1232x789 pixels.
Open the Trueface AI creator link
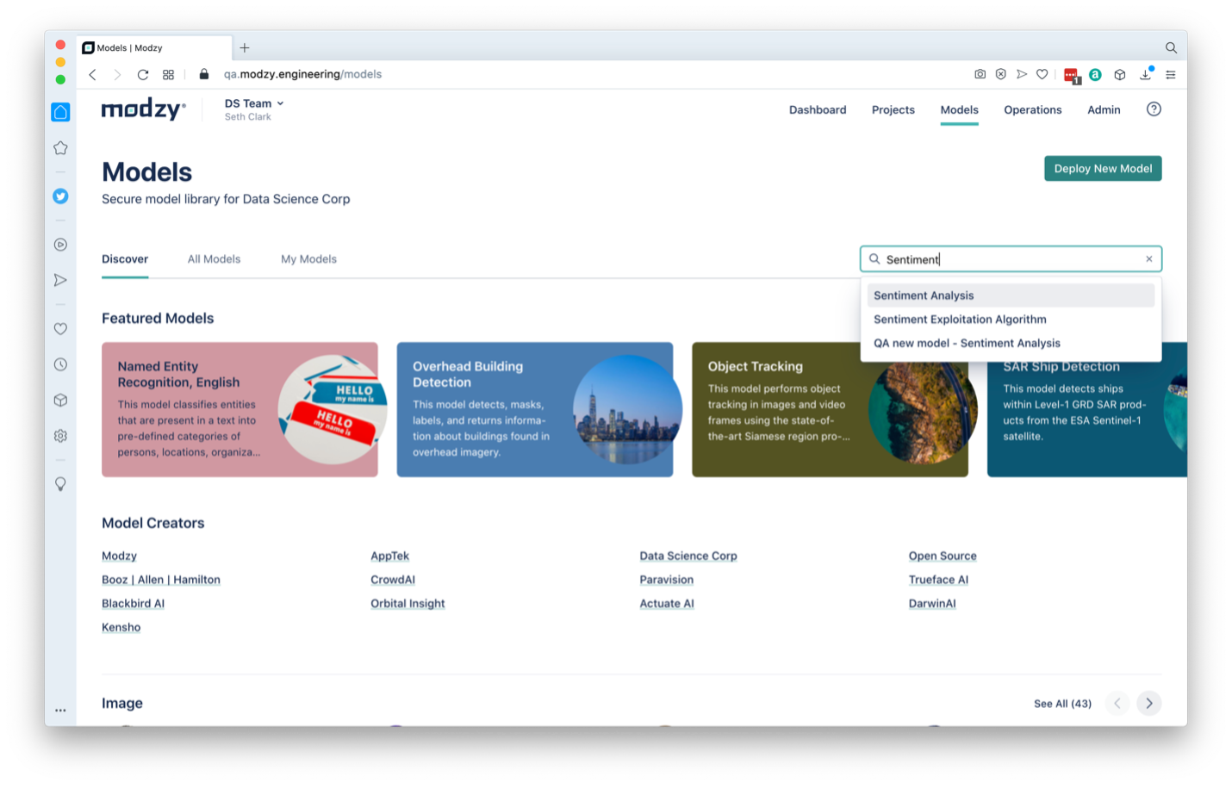point(938,581)
